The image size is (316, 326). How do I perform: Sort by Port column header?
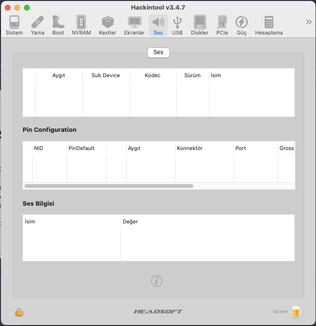[x=256, y=148]
